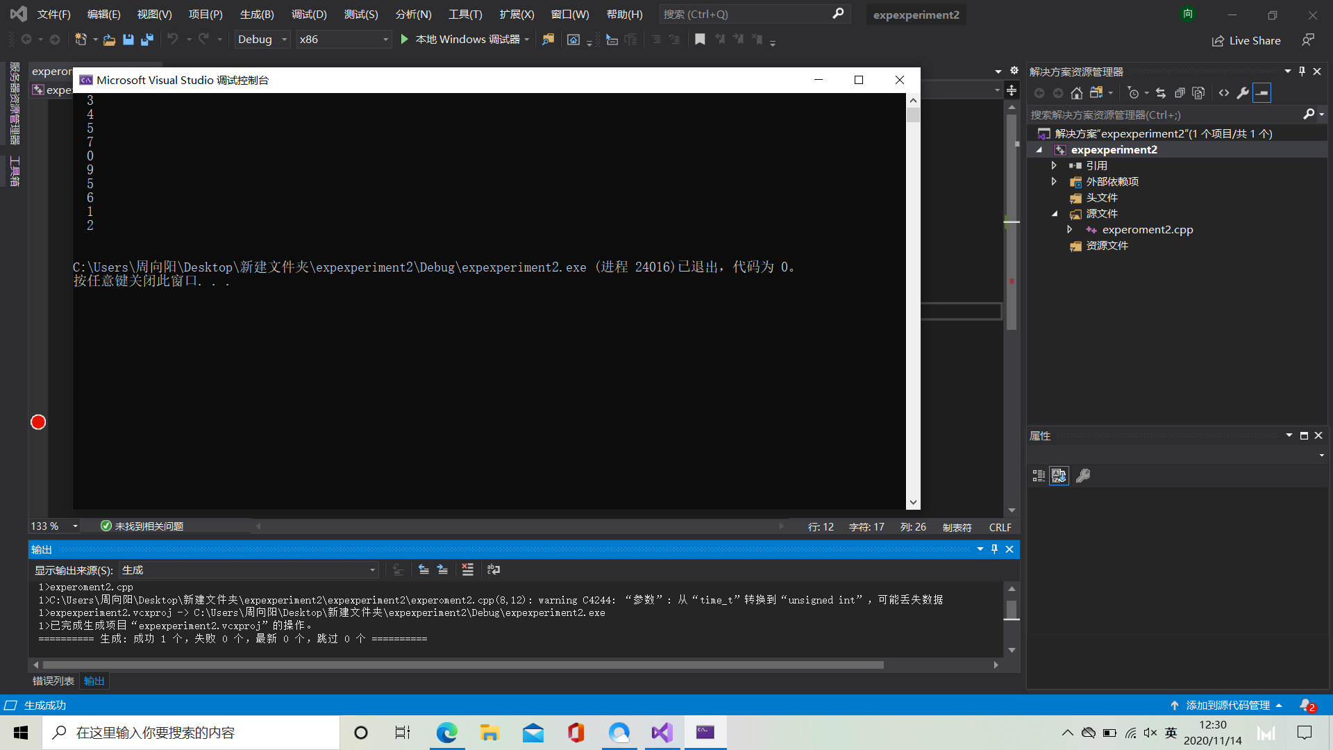The width and height of the screenshot is (1333, 750).
Task: Click the Properties wrench icon in Solution Explorer
Action: coord(1243,92)
